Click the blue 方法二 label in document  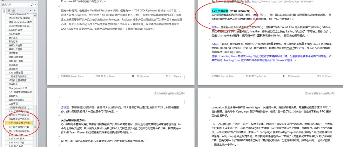pyautogui.click(x=215, y=44)
